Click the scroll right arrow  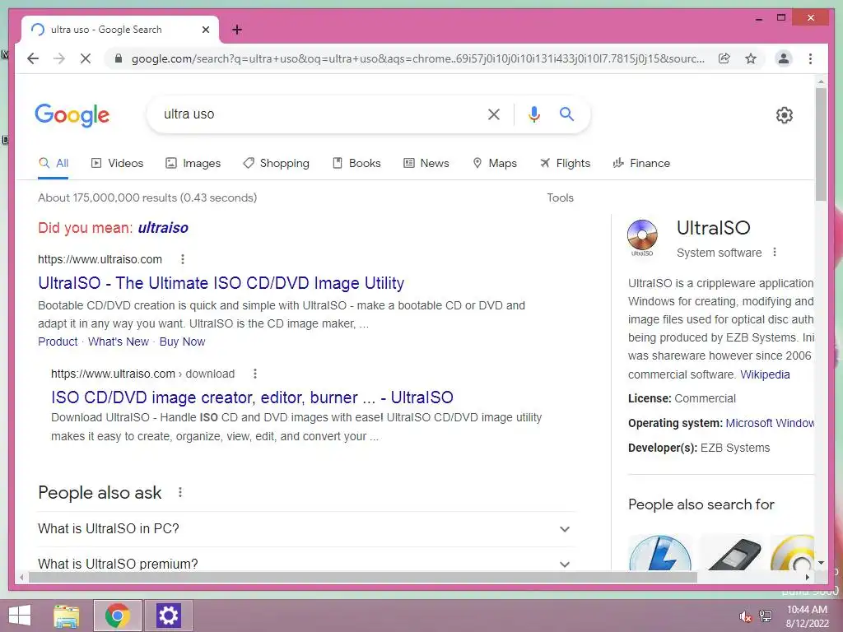(808, 577)
